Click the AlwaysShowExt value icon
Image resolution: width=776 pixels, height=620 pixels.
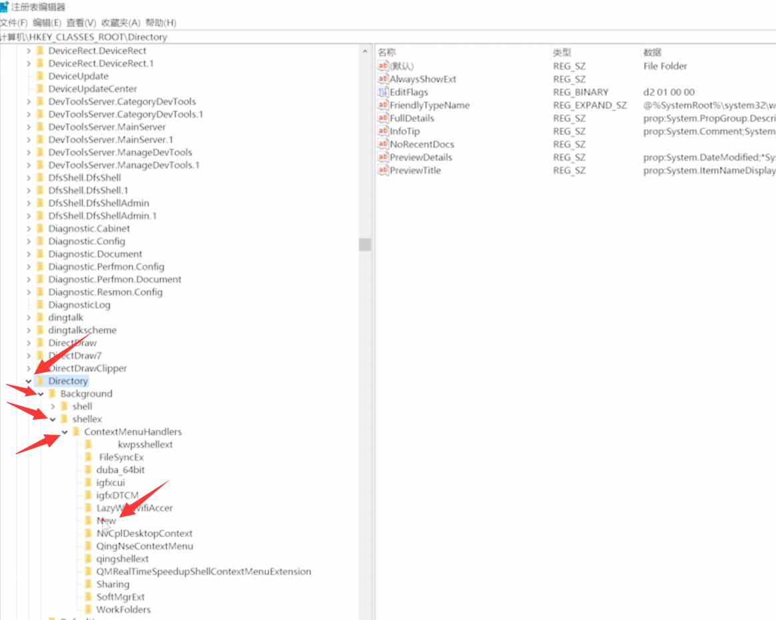point(383,79)
